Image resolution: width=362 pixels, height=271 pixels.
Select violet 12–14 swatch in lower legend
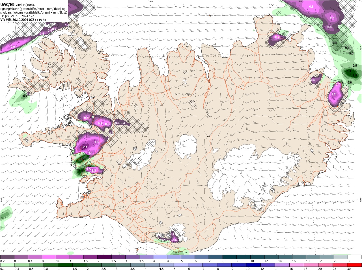(x=267, y=265)
